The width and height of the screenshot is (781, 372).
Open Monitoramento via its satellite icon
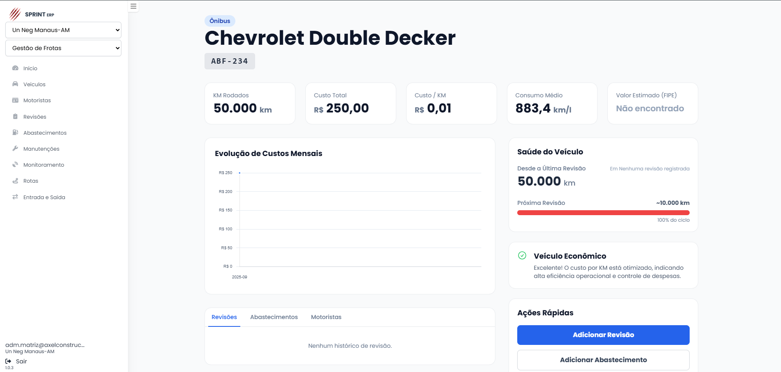(x=15, y=165)
